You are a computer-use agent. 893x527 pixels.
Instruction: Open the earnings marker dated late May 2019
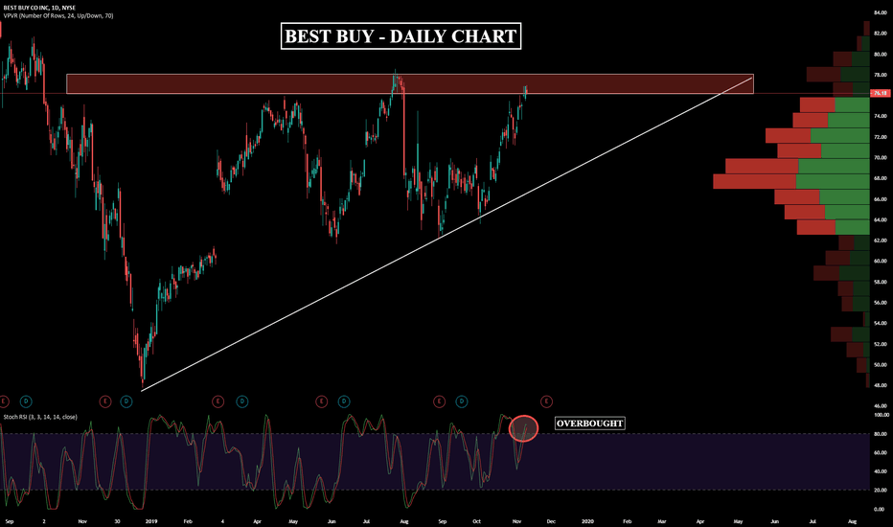pos(321,401)
